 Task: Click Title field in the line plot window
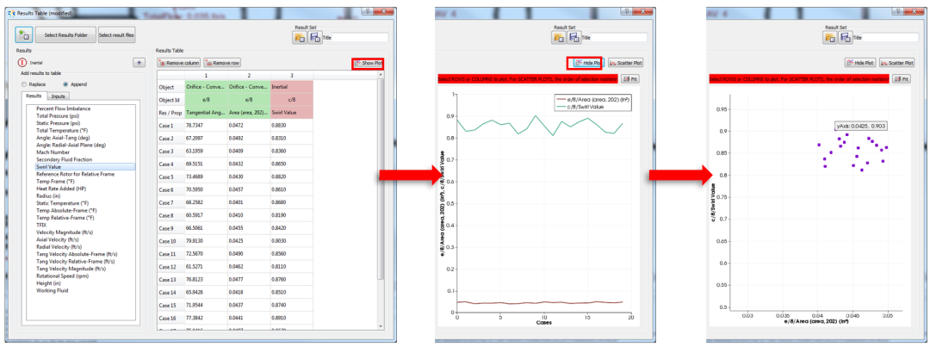pos(618,37)
